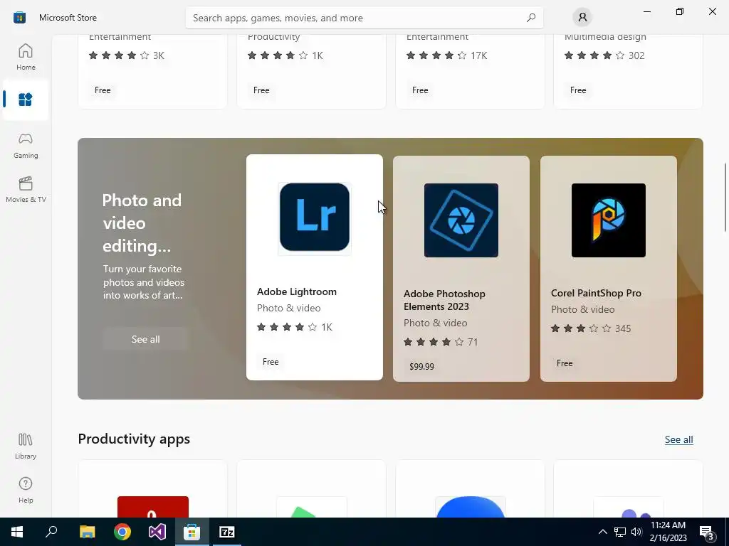This screenshot has height=546, width=729.
Task: Launch Google Chrome from taskbar
Action: (122, 532)
